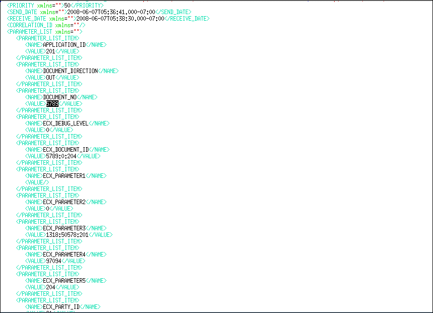The height and width of the screenshot is (313, 433).
Task: Select the 97094 value
Action: click(53, 261)
